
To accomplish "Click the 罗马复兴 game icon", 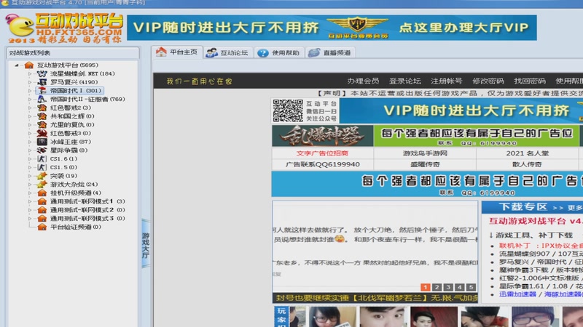I will coord(42,82).
